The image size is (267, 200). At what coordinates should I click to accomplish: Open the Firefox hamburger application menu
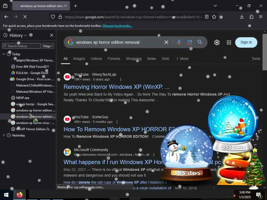click(x=261, y=17)
